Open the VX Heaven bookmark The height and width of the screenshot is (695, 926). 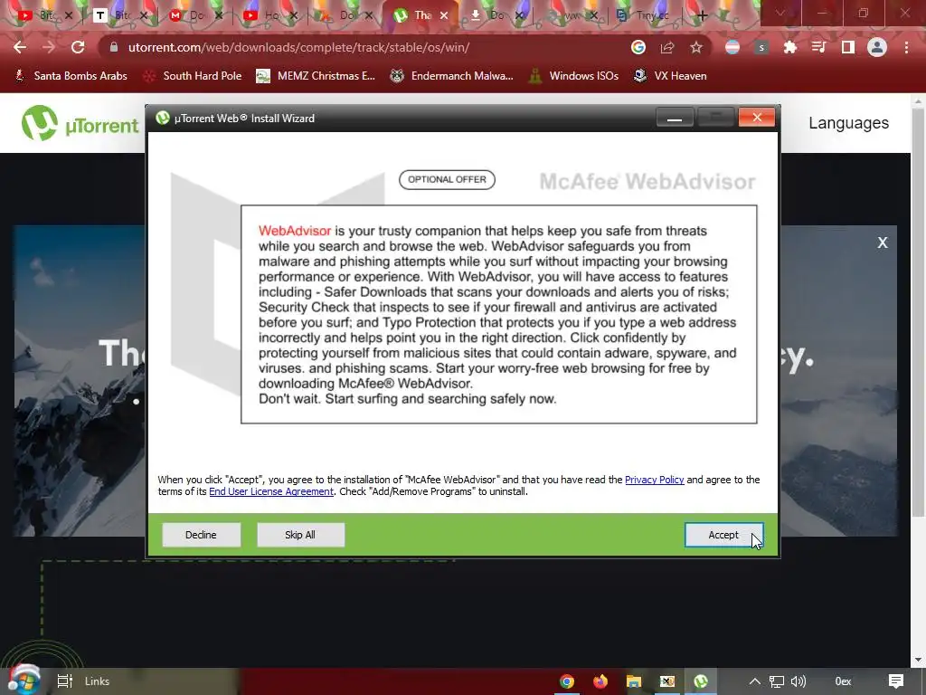tap(670, 76)
